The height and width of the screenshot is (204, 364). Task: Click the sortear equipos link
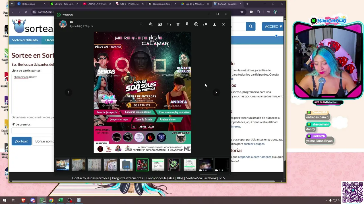tap(254, 144)
